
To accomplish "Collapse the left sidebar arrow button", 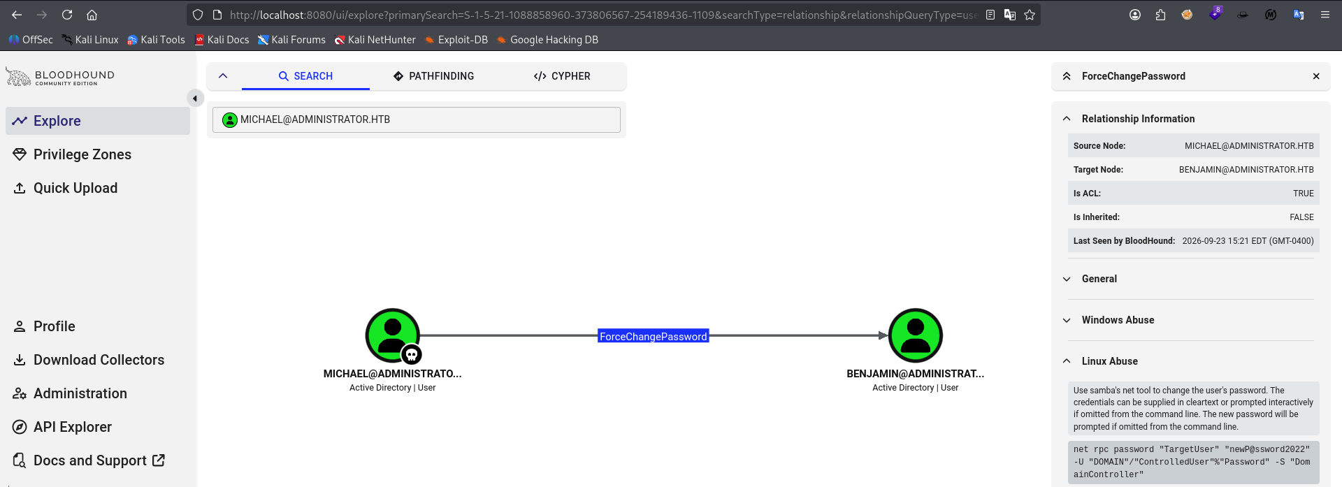I will click(195, 99).
